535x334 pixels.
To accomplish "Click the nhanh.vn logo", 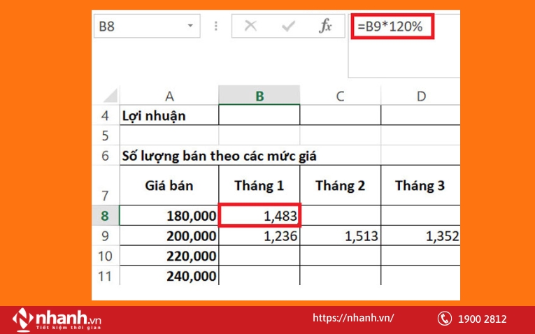I will pyautogui.click(x=57, y=320).
